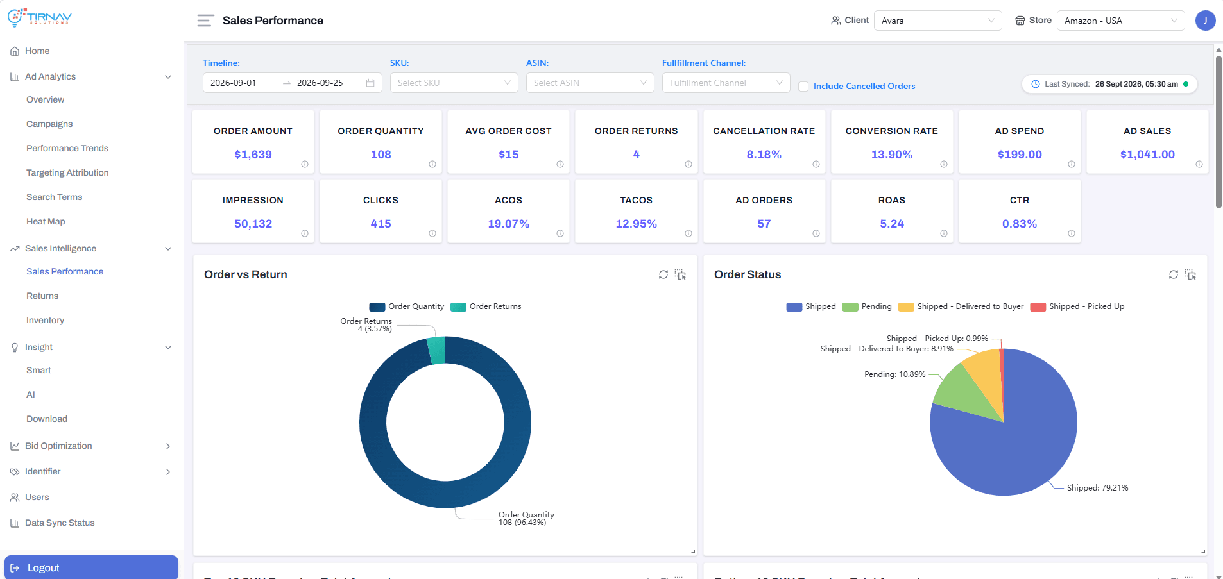1223x579 pixels.
Task: Open the Select SKU dropdown
Action: [454, 83]
